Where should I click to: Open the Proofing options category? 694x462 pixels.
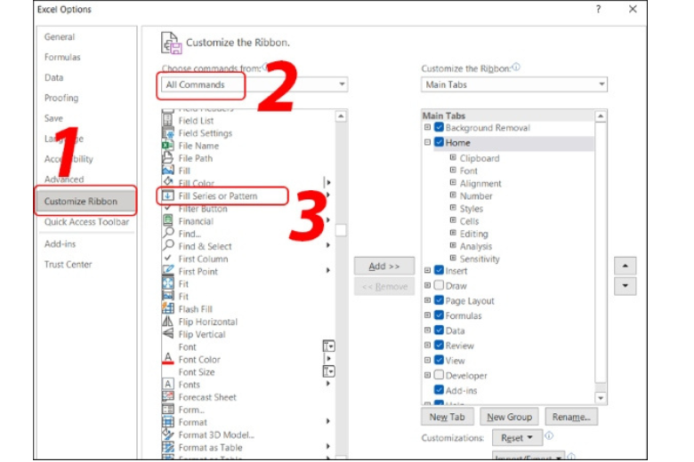[x=61, y=98]
